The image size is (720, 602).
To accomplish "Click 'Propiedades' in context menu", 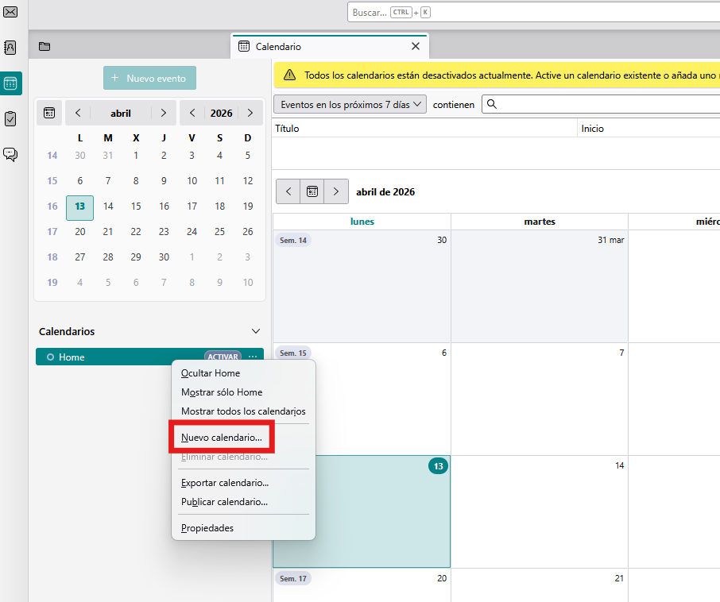I will pos(207,528).
